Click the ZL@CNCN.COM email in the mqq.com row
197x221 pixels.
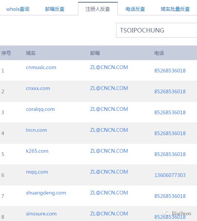coord(109,172)
